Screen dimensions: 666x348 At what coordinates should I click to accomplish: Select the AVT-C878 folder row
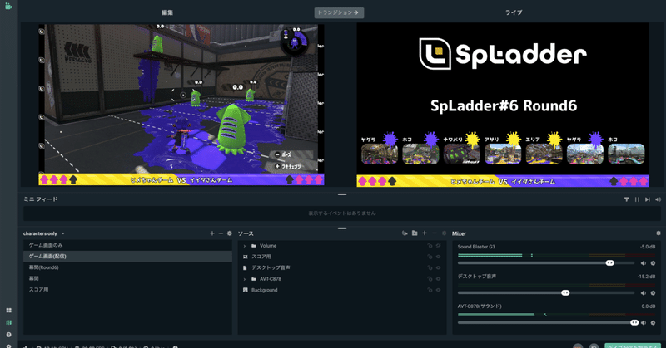pos(342,279)
